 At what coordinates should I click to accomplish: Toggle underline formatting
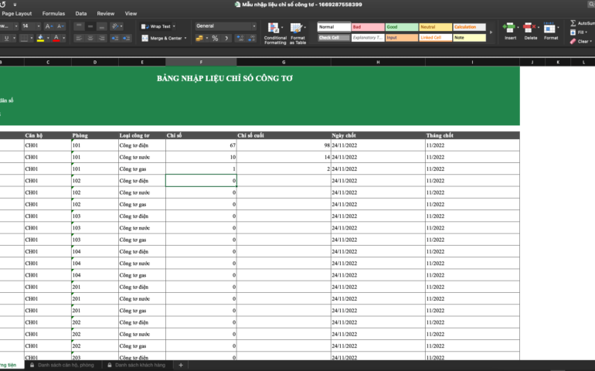click(6, 38)
